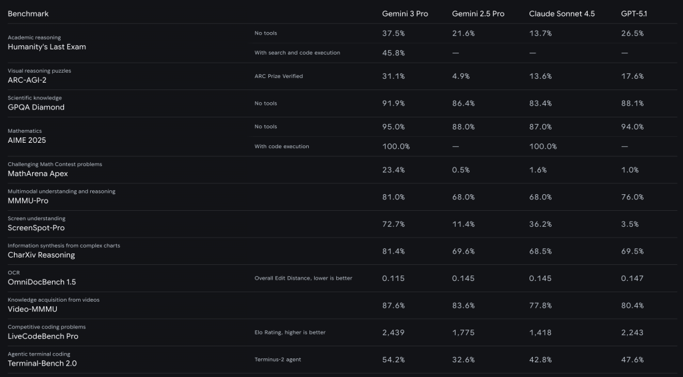Select the MathArena Apex benchmark name
The height and width of the screenshot is (377, 683).
tap(37, 173)
